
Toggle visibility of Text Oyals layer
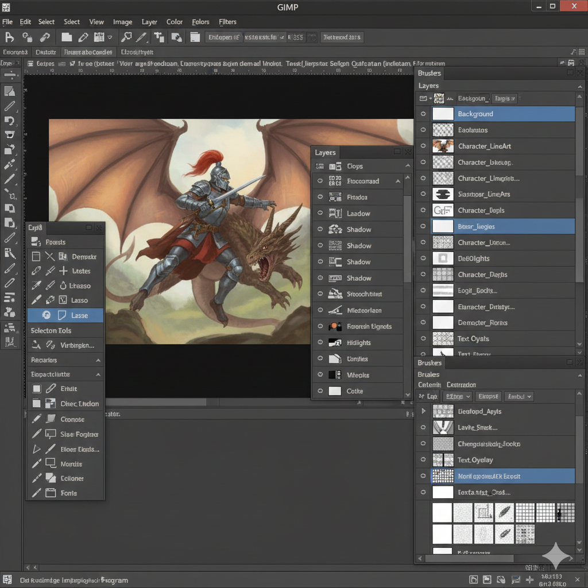(x=423, y=339)
